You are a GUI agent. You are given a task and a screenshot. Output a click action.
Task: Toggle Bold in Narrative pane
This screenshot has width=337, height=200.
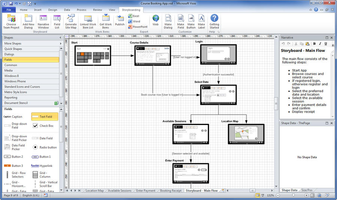click(x=315, y=44)
